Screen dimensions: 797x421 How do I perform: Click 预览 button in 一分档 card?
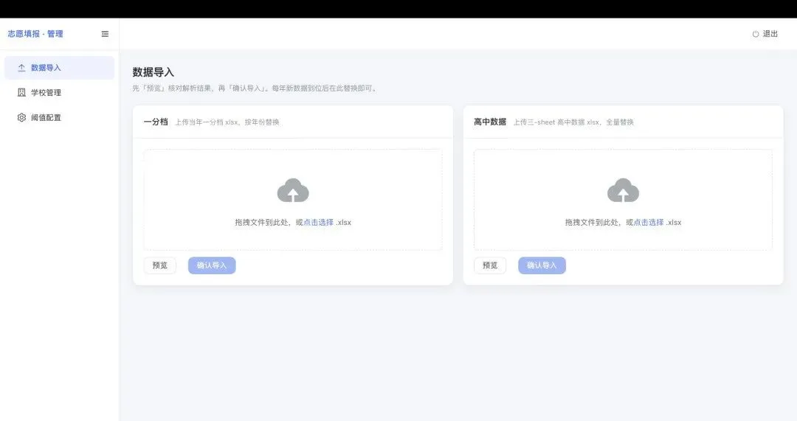[x=159, y=265]
